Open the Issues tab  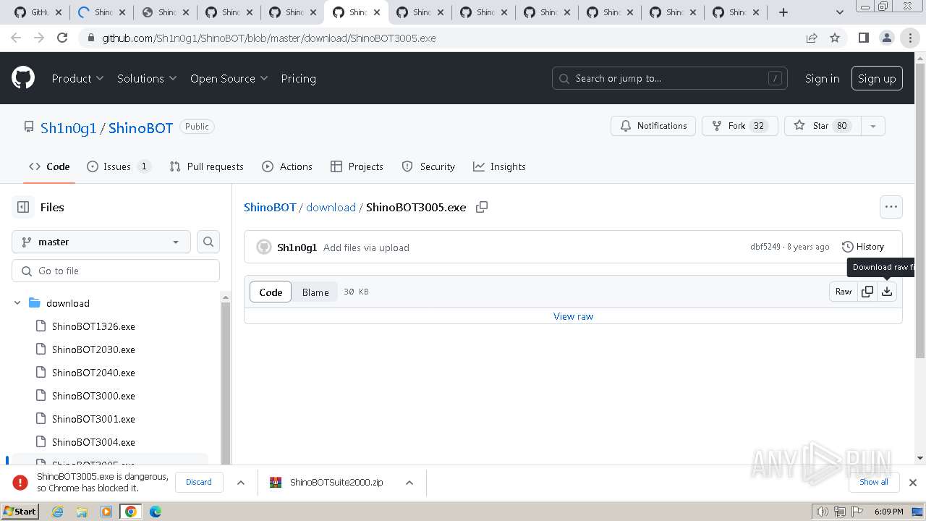119,166
